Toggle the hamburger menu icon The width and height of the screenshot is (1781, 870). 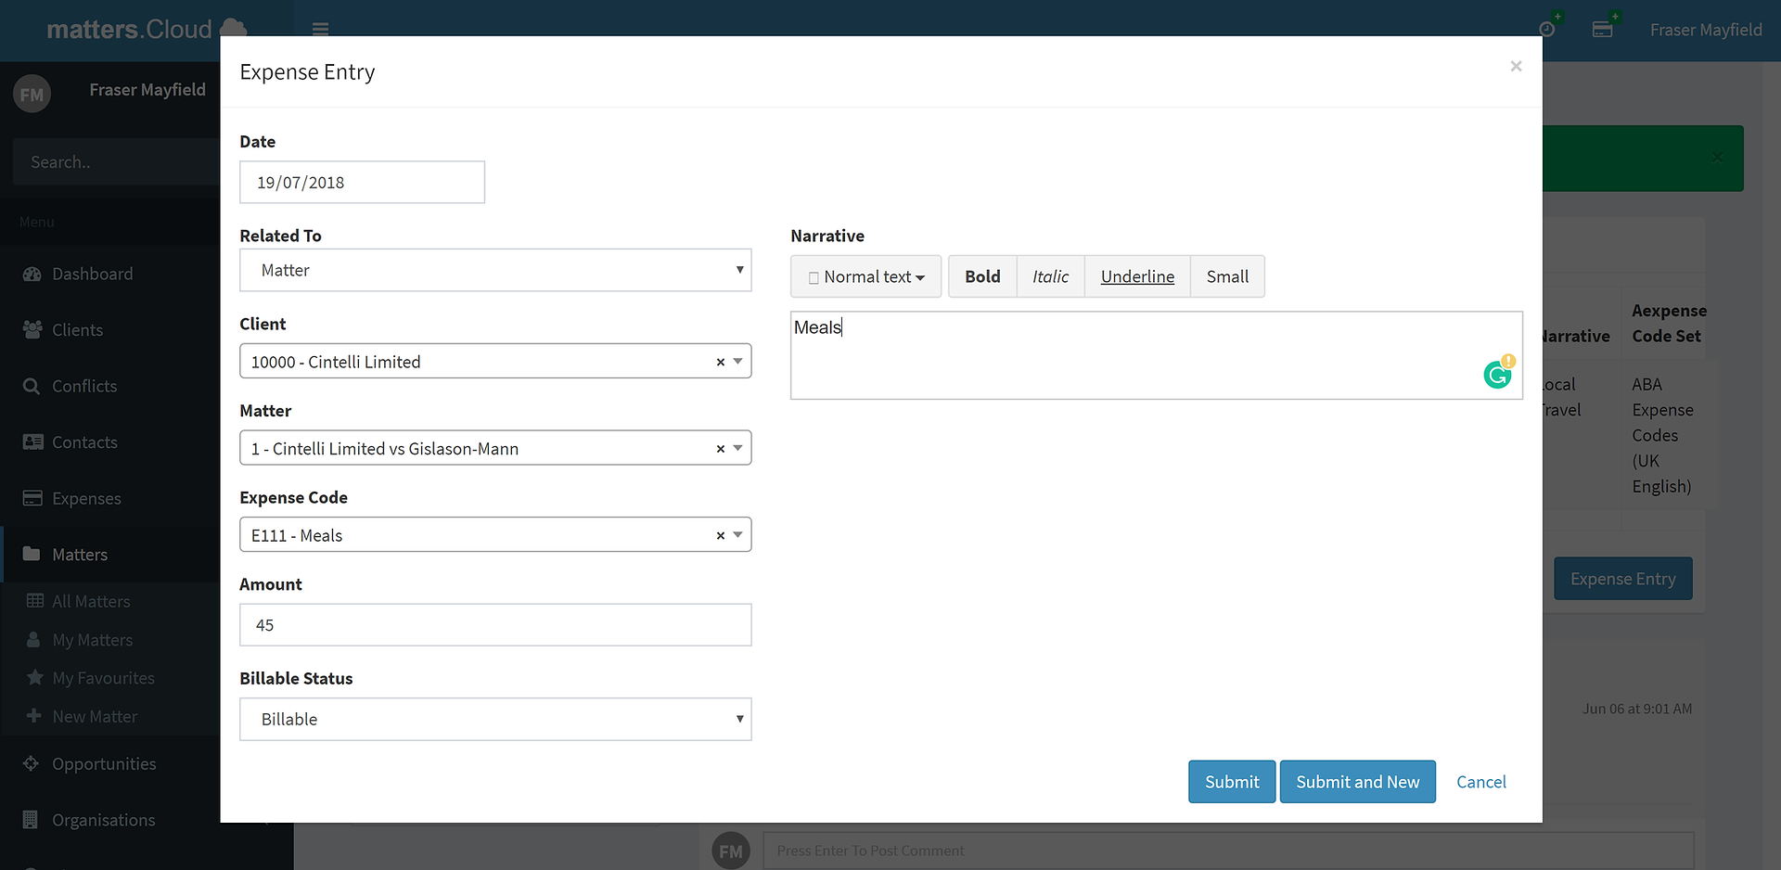320,30
